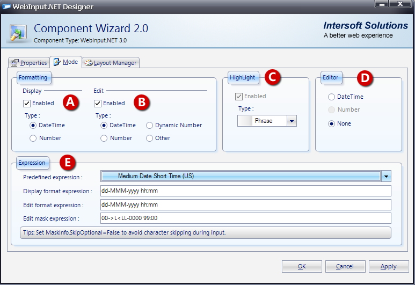Click the Component Wizard logo icon

tap(18, 32)
